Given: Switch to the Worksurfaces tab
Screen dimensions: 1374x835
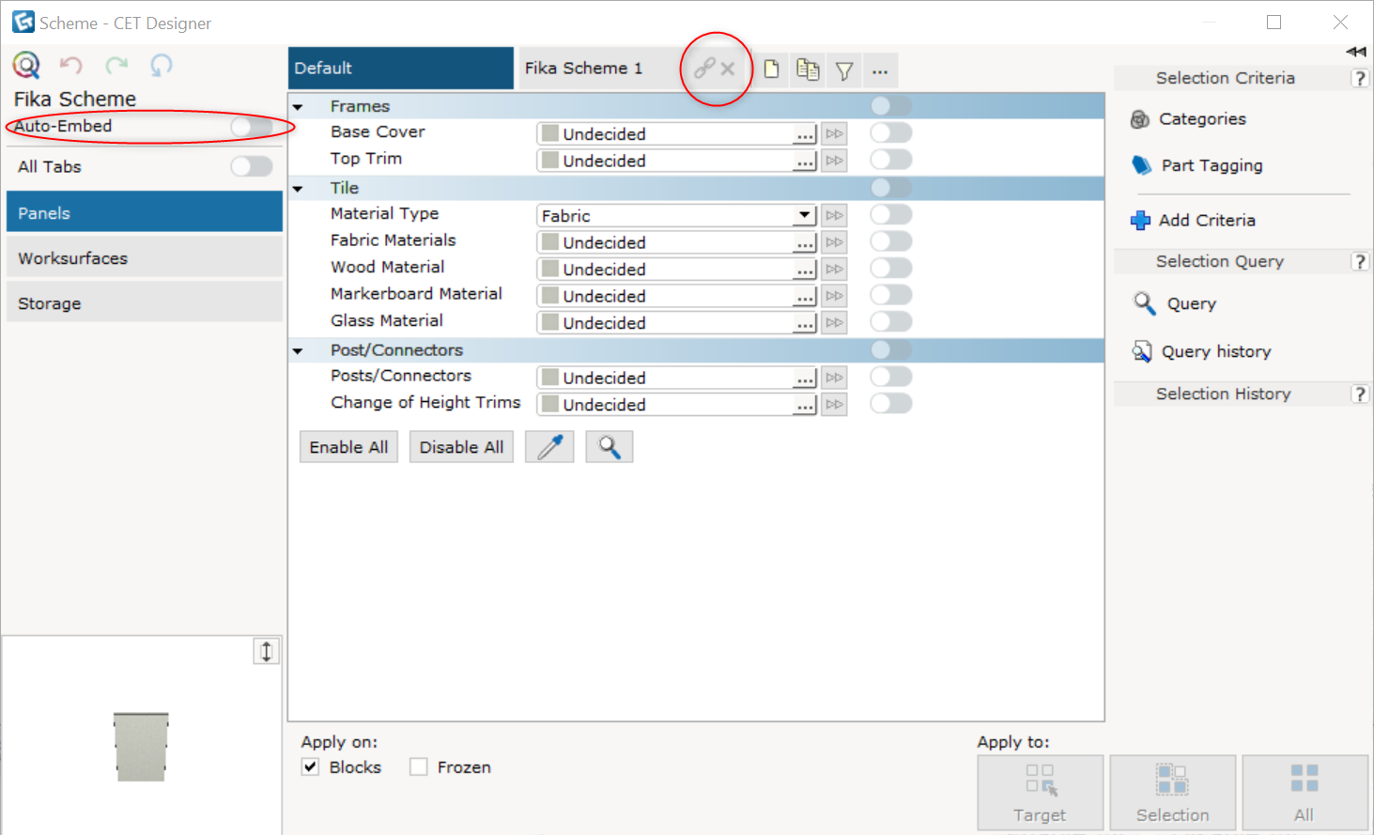Looking at the screenshot, I should tap(145, 257).
